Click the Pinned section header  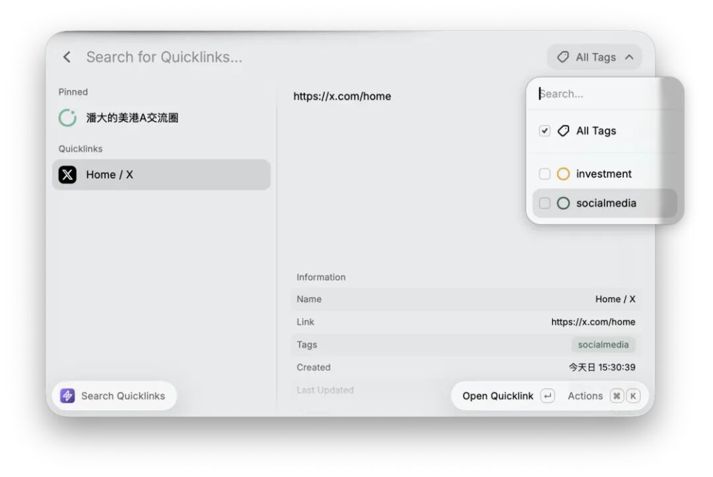tap(73, 92)
